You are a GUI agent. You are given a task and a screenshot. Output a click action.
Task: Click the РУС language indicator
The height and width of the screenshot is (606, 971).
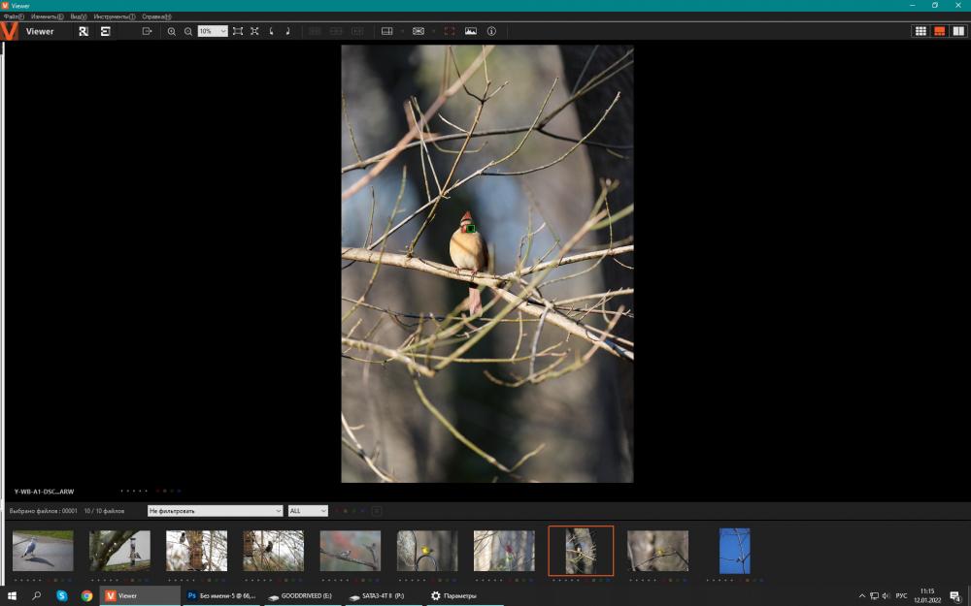901,596
